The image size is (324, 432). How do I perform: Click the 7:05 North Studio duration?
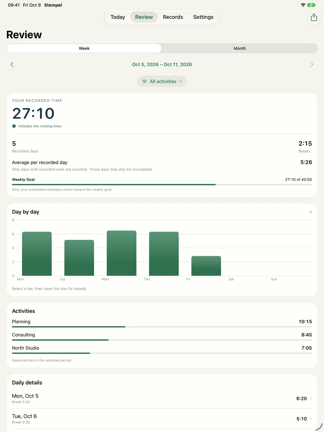point(306,348)
